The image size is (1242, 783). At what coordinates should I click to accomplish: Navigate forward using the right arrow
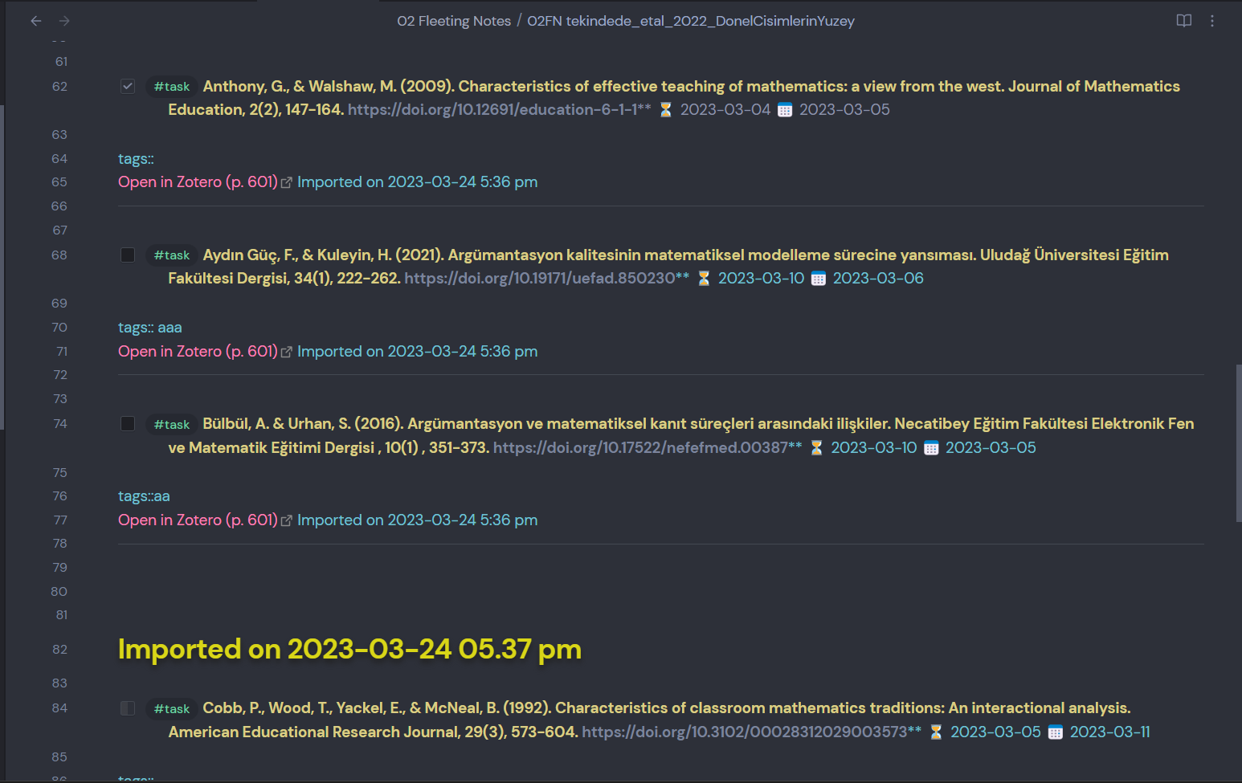tap(64, 21)
